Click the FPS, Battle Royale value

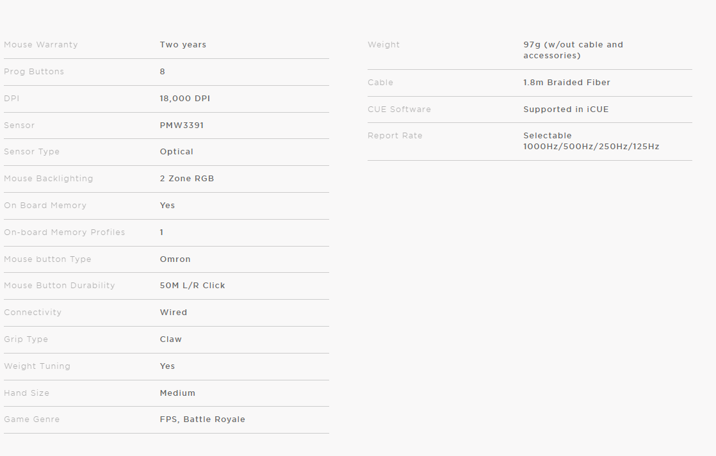pos(202,419)
